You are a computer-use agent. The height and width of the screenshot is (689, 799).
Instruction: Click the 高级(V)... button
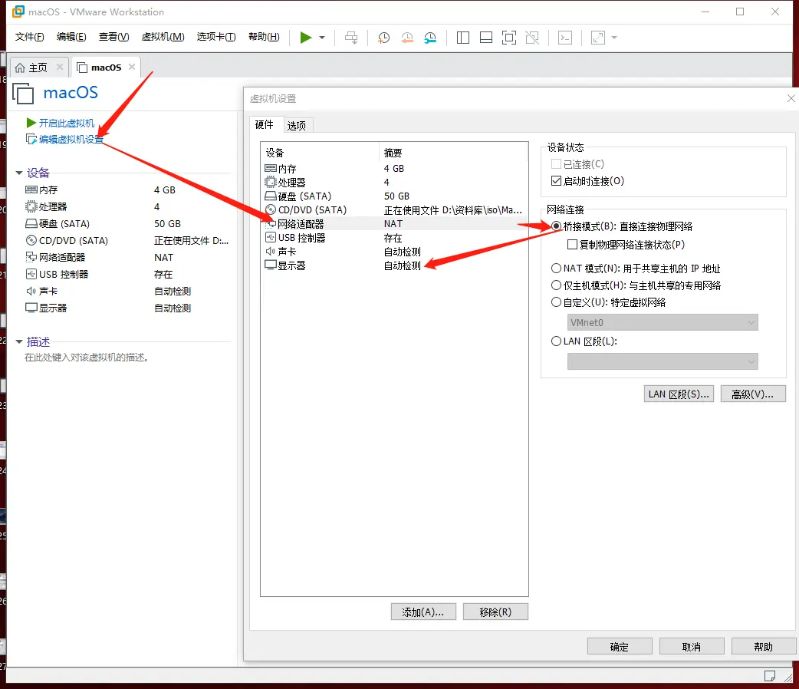point(753,394)
